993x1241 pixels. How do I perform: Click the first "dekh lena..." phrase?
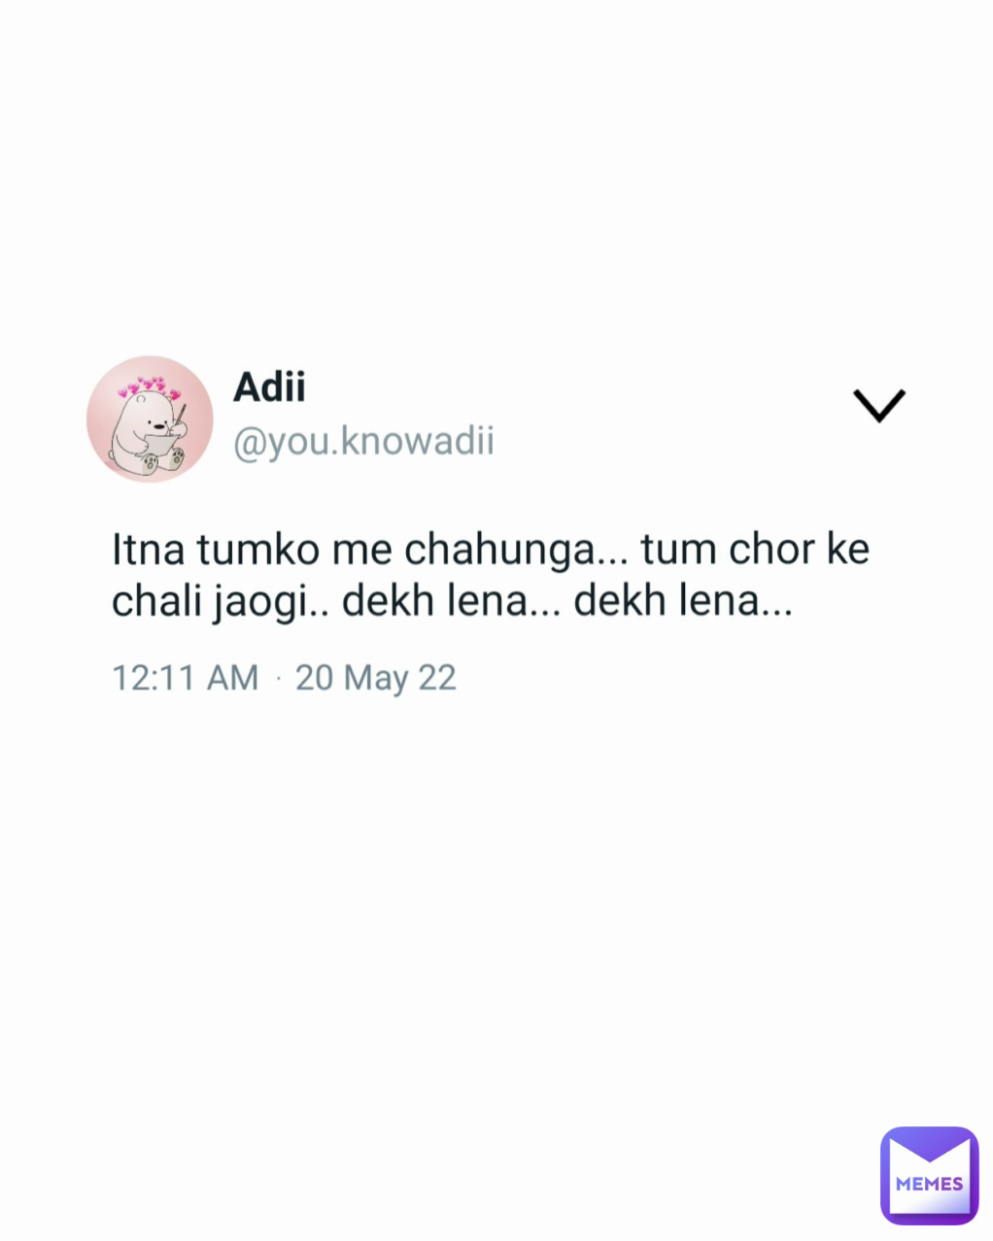[x=452, y=602]
